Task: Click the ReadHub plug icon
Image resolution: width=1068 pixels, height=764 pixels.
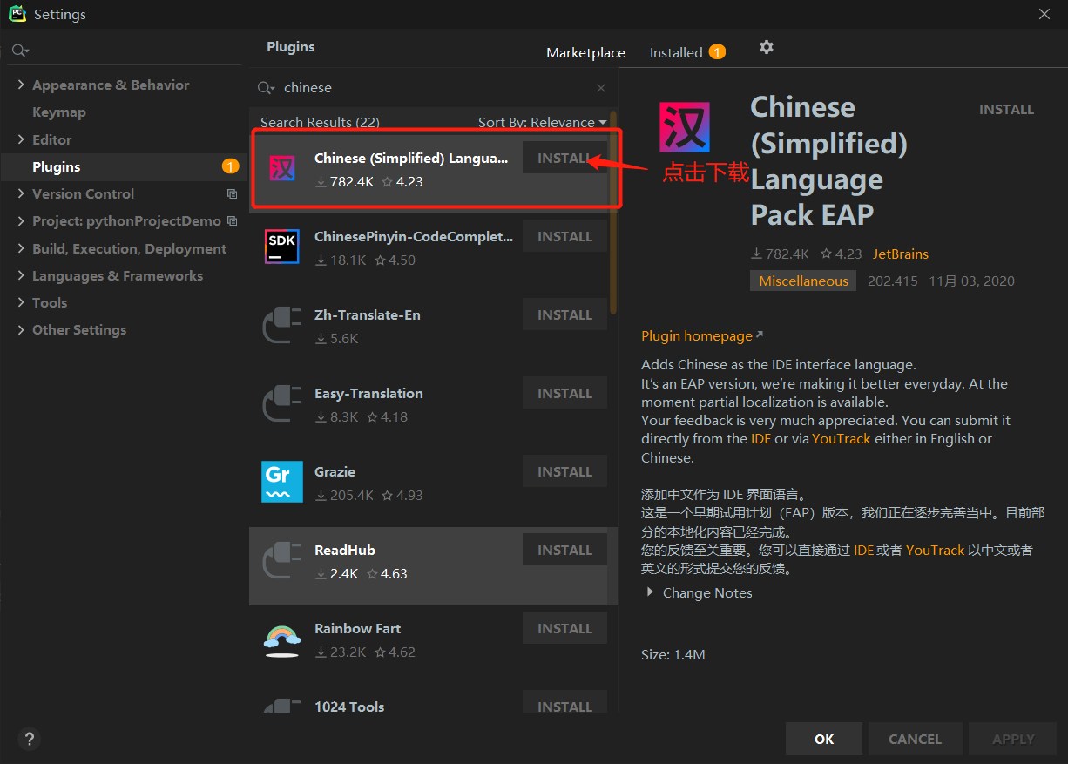Action: pyautogui.click(x=282, y=560)
